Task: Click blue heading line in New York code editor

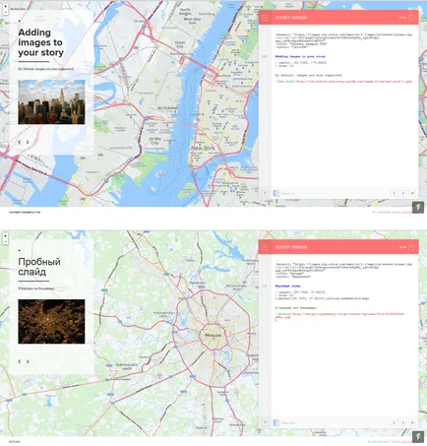Action: [x=300, y=56]
